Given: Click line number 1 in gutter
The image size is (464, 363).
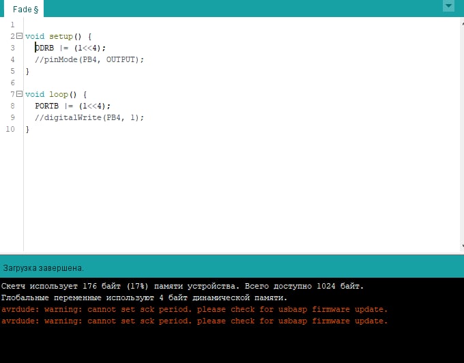Looking at the screenshot, I should click(x=12, y=25).
